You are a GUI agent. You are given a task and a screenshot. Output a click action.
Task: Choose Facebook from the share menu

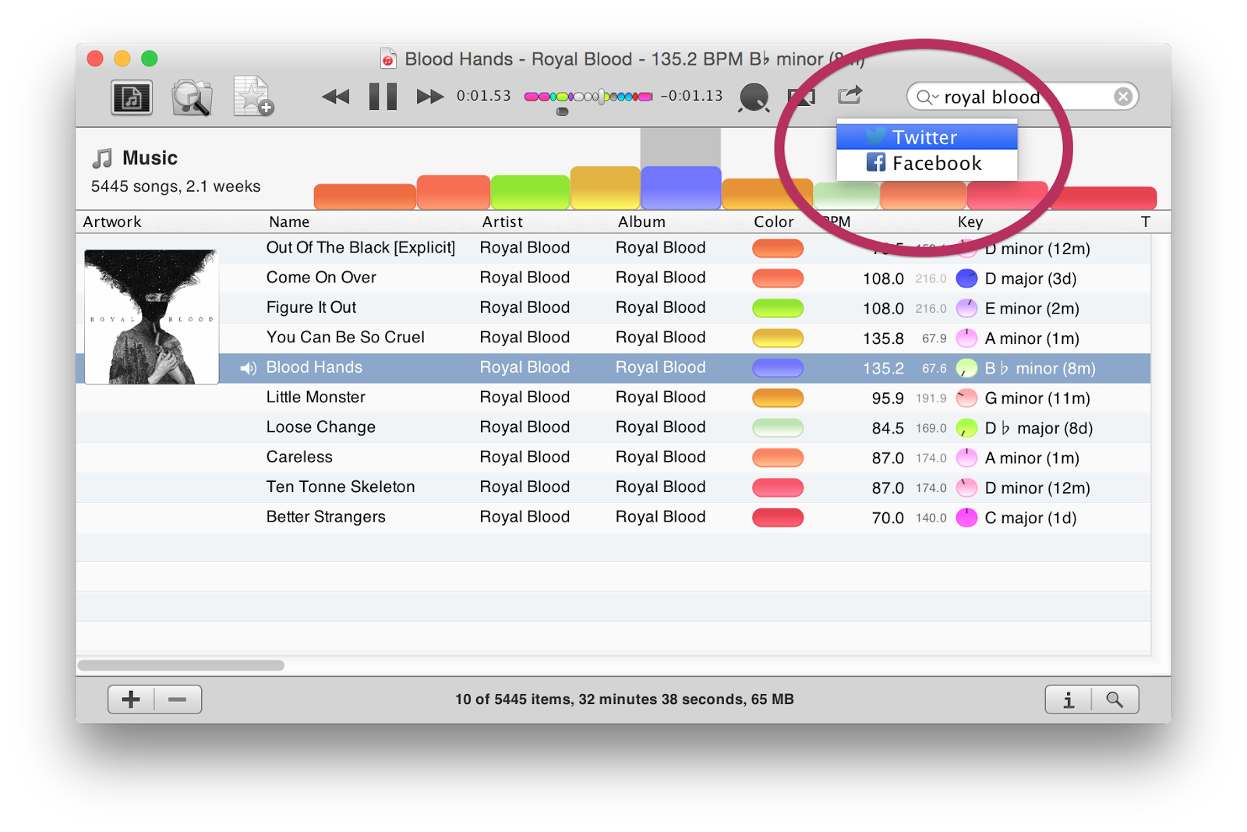click(927, 163)
